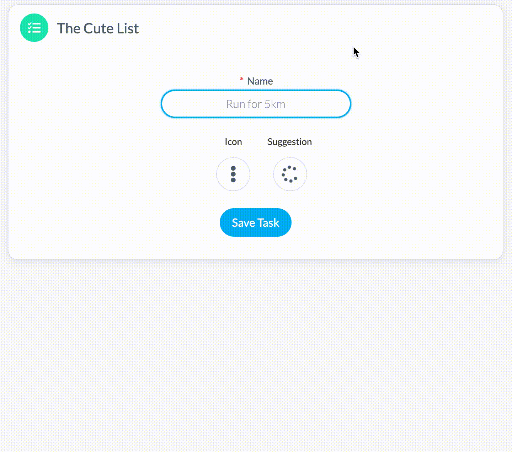The image size is (512, 452).
Task: Place cursor in task name textbox
Action: click(x=256, y=104)
